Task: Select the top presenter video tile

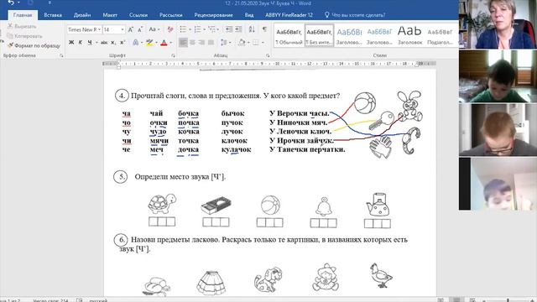Action: pos(498,24)
